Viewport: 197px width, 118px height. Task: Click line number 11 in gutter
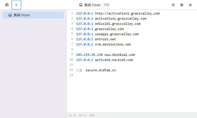click(71, 65)
